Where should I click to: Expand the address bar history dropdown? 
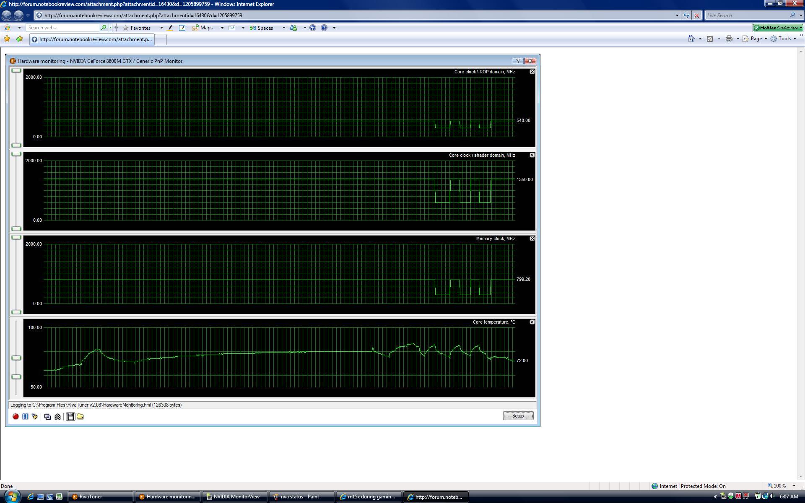point(677,16)
